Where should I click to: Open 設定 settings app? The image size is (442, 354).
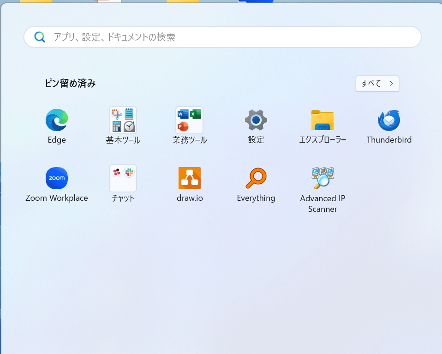click(x=256, y=126)
